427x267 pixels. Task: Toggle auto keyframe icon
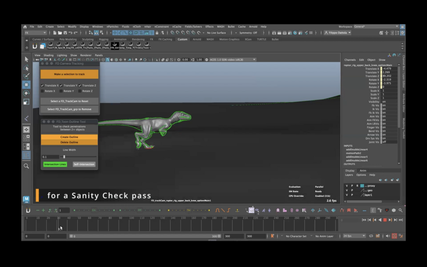[x=394, y=236]
